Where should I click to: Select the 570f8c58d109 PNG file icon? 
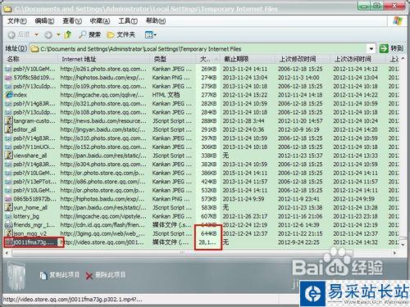(9, 78)
